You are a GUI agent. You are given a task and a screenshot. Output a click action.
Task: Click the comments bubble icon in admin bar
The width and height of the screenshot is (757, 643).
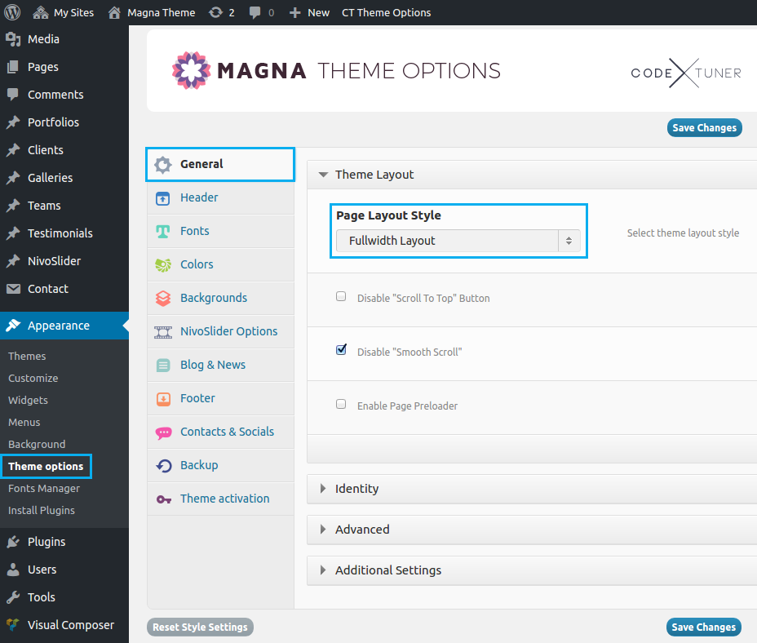[255, 12]
